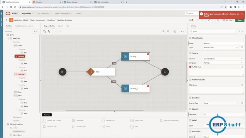Click the green Save button
This screenshot has height=138, width=246.
(240, 20)
